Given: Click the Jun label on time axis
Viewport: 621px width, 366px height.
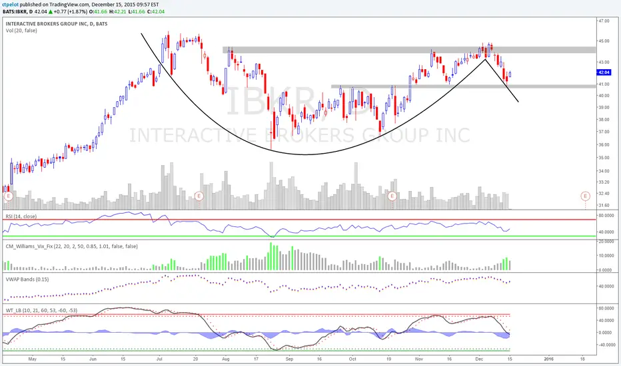Looking at the screenshot, I should pyautogui.click(x=93, y=359).
